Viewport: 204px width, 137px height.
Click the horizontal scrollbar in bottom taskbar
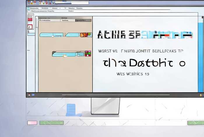tap(116, 95)
